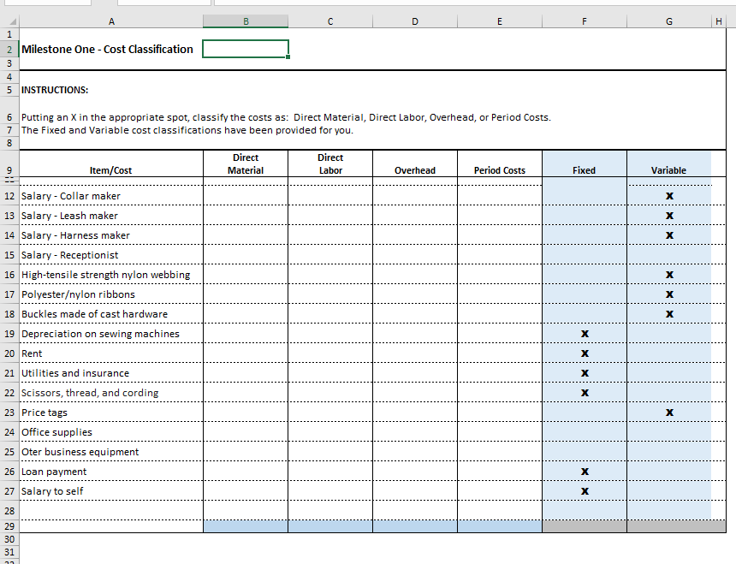This screenshot has width=736, height=564.
Task: Select column F header
Action: (585, 21)
